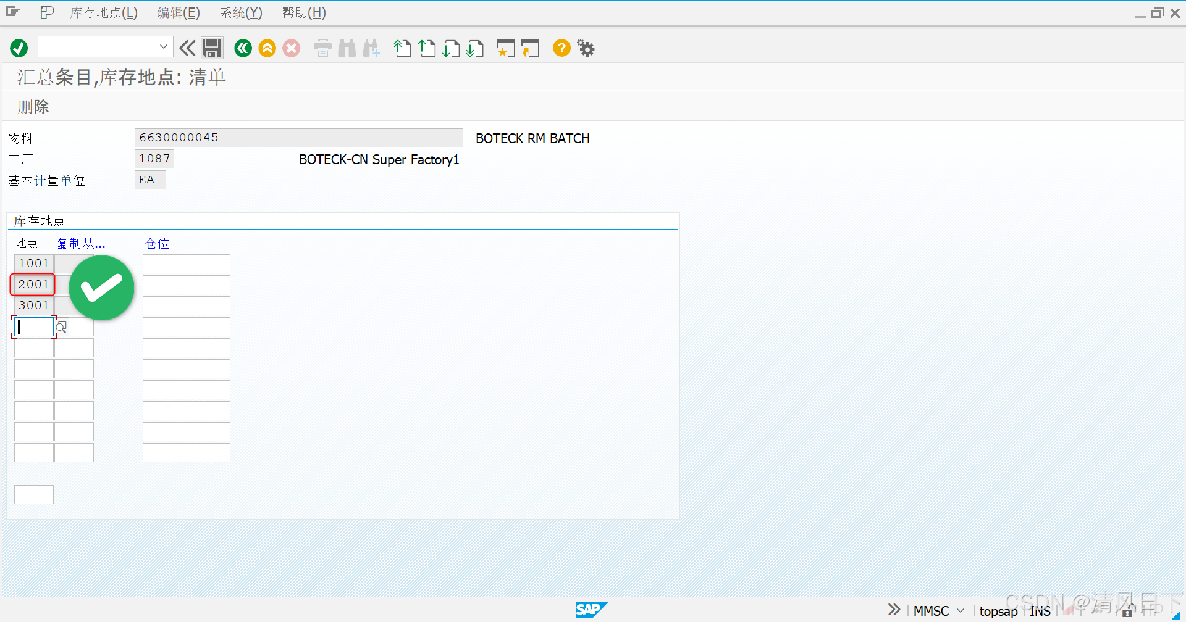Click the 删除 button
This screenshot has width=1186, height=622.
click(x=34, y=106)
